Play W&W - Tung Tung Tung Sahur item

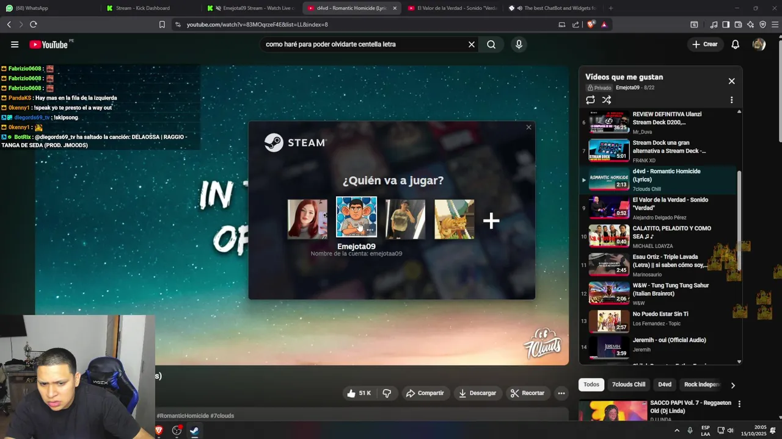(658, 293)
